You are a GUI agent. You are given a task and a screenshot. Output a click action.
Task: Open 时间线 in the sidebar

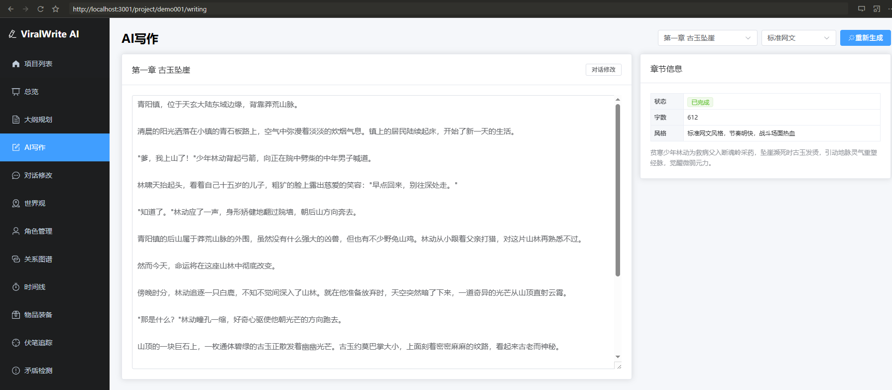55,287
